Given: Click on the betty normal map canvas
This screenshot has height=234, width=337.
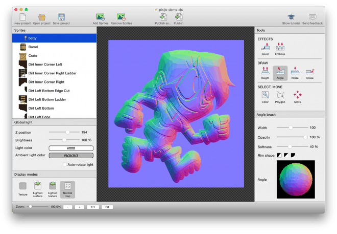Looking at the screenshot, I should point(176,114).
